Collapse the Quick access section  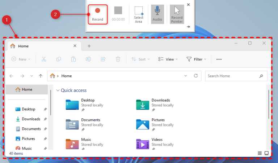[58, 91]
